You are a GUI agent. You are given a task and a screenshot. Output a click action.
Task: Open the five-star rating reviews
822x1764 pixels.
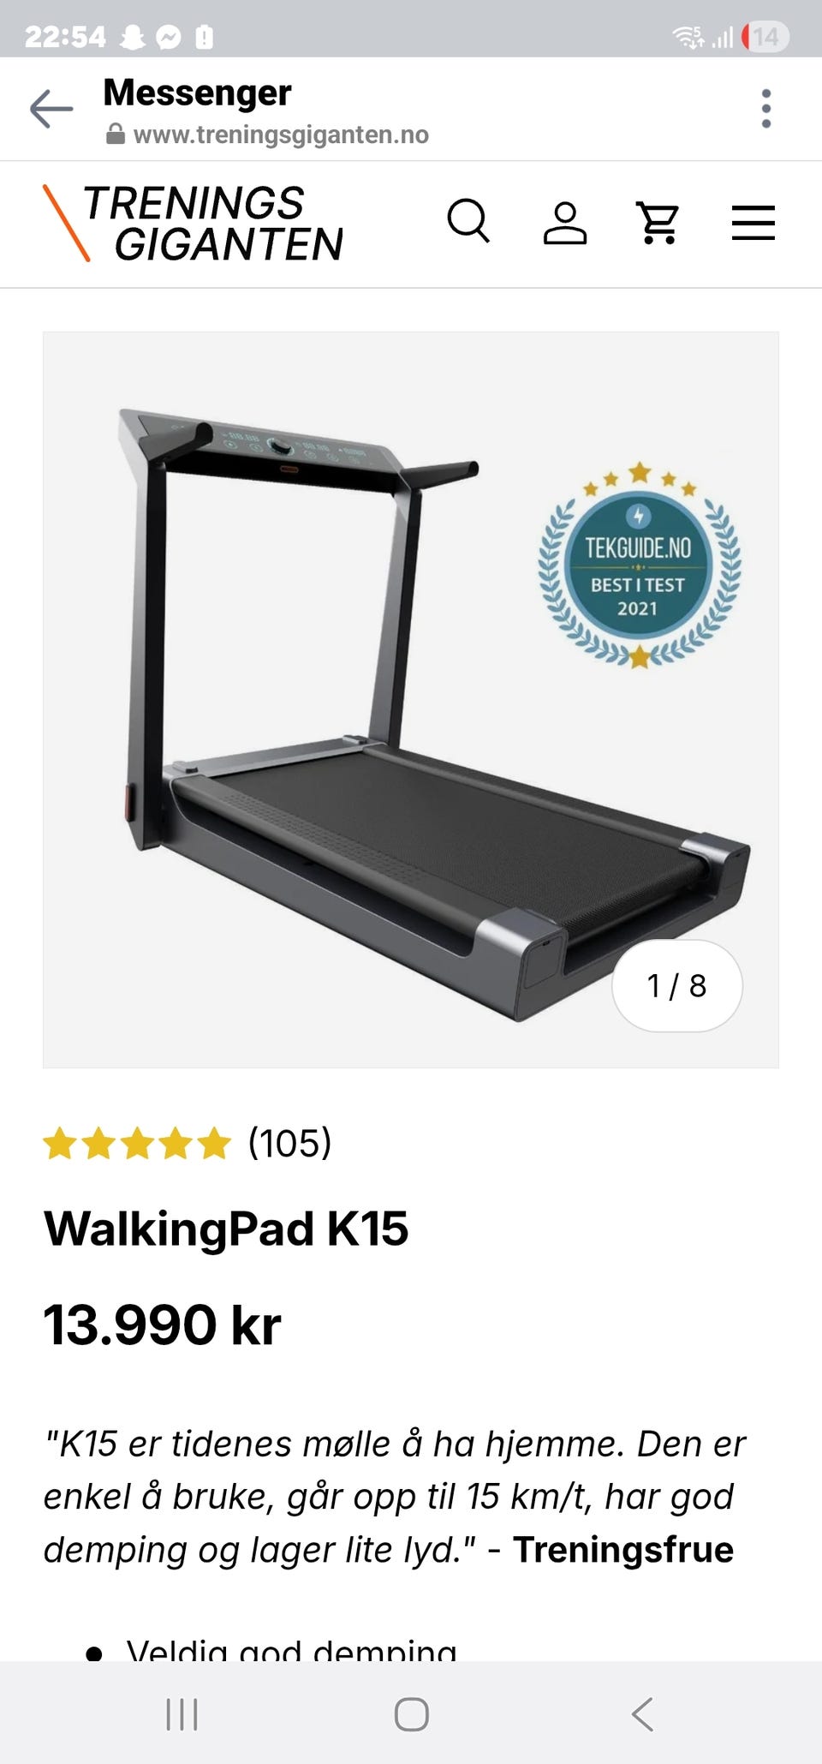[x=138, y=1143]
